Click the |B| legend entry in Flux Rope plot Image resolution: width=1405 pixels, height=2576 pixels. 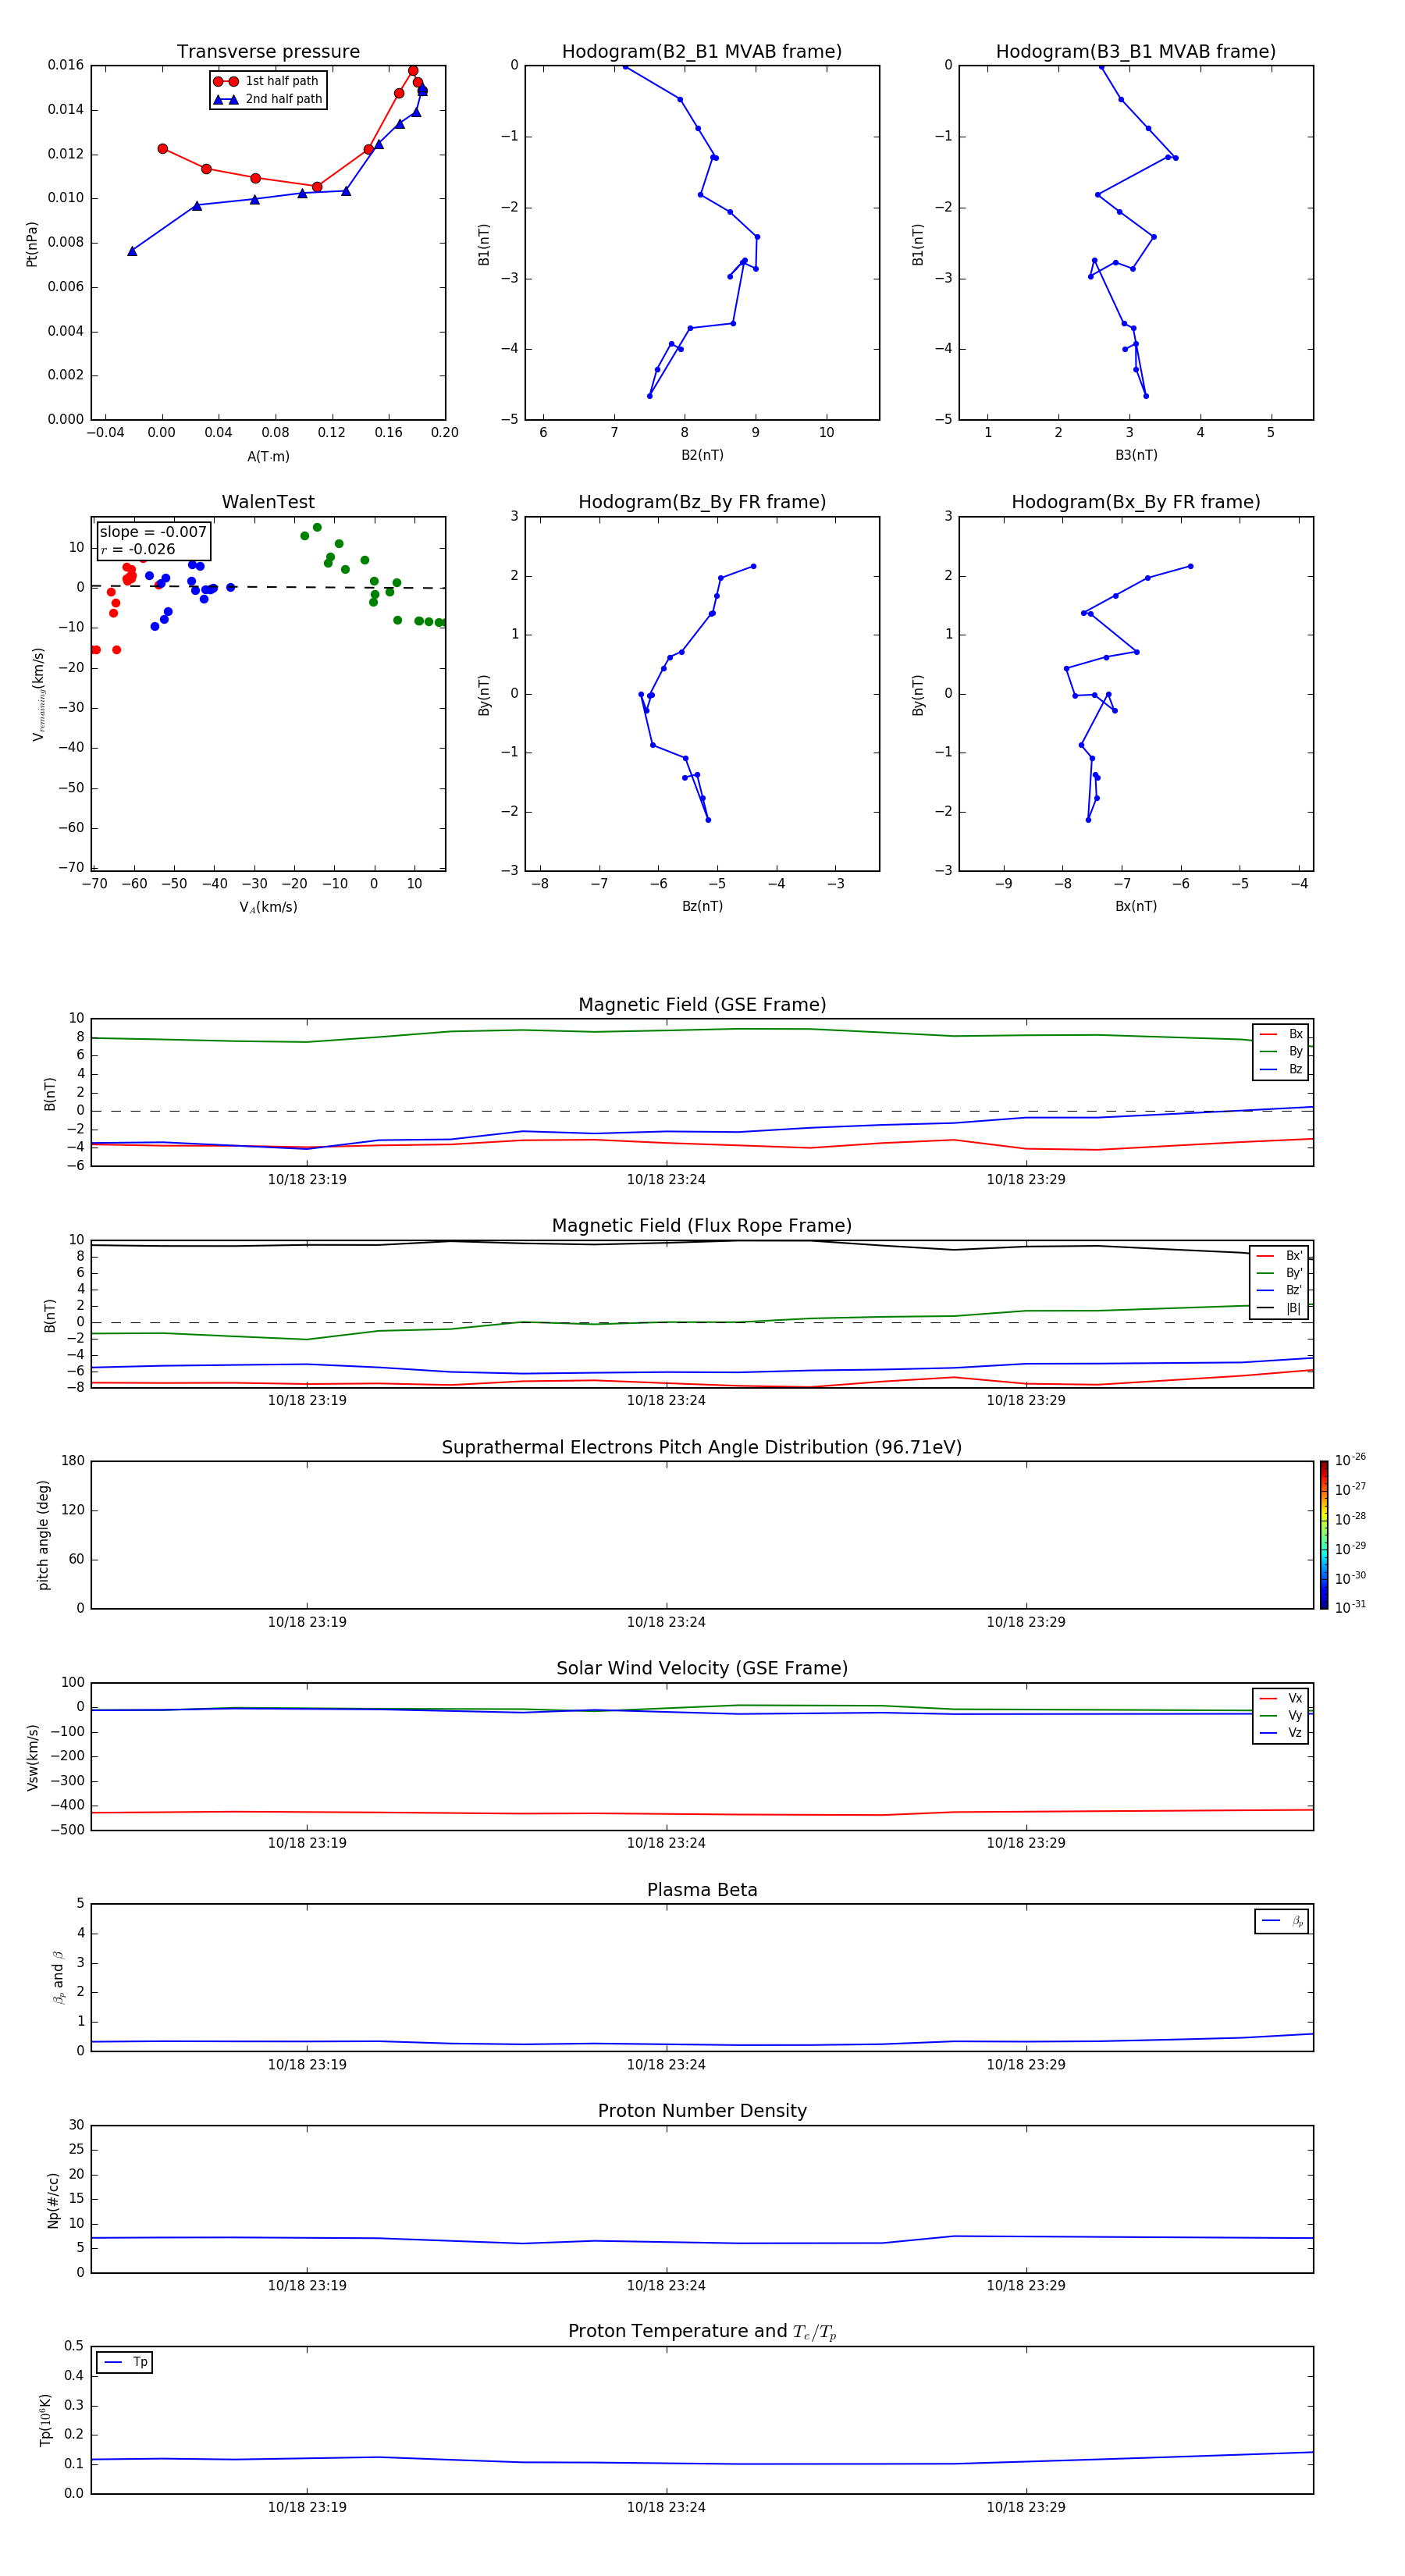pos(1280,1308)
